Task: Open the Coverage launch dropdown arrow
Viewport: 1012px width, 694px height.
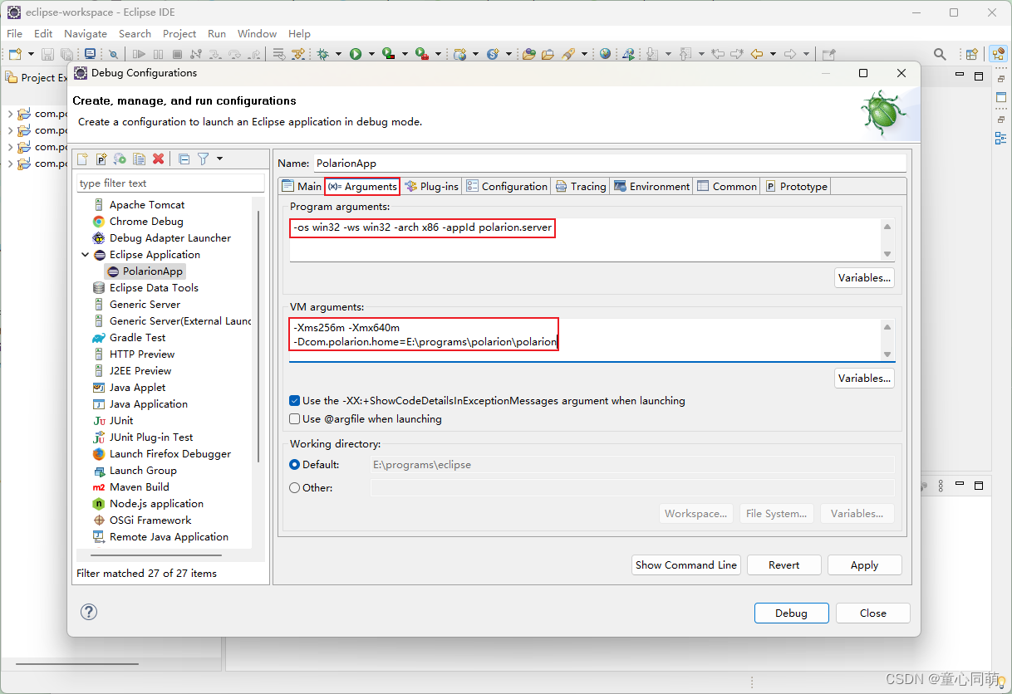Action: [404, 54]
